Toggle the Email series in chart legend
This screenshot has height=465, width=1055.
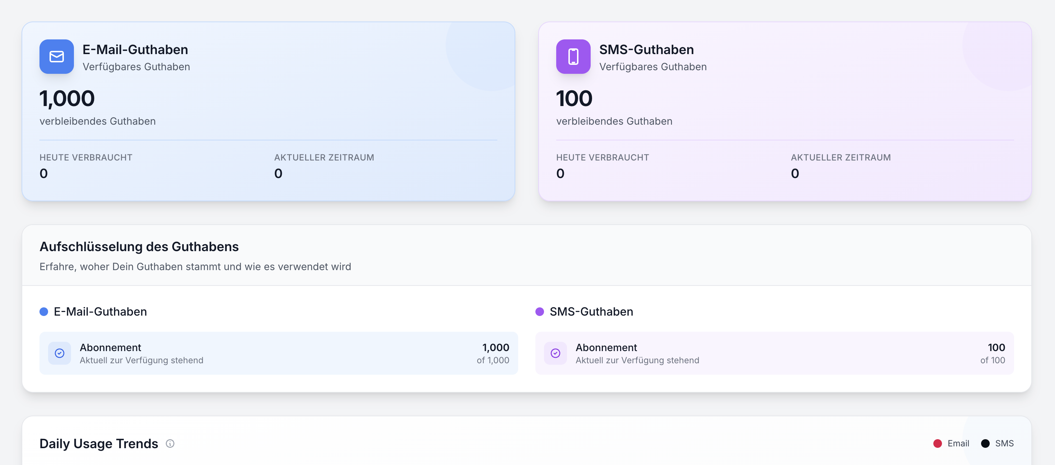click(958, 443)
